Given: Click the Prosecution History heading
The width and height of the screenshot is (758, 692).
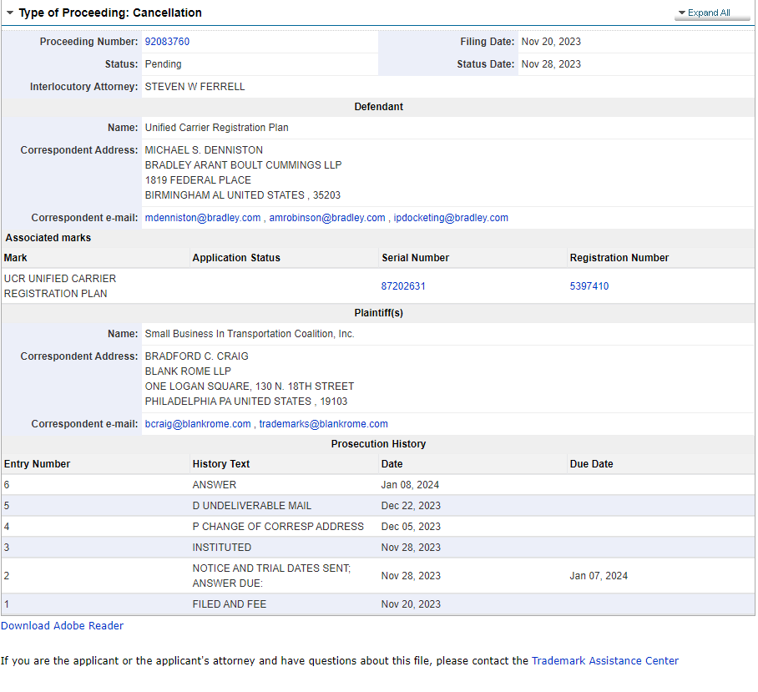Looking at the screenshot, I should click(378, 444).
